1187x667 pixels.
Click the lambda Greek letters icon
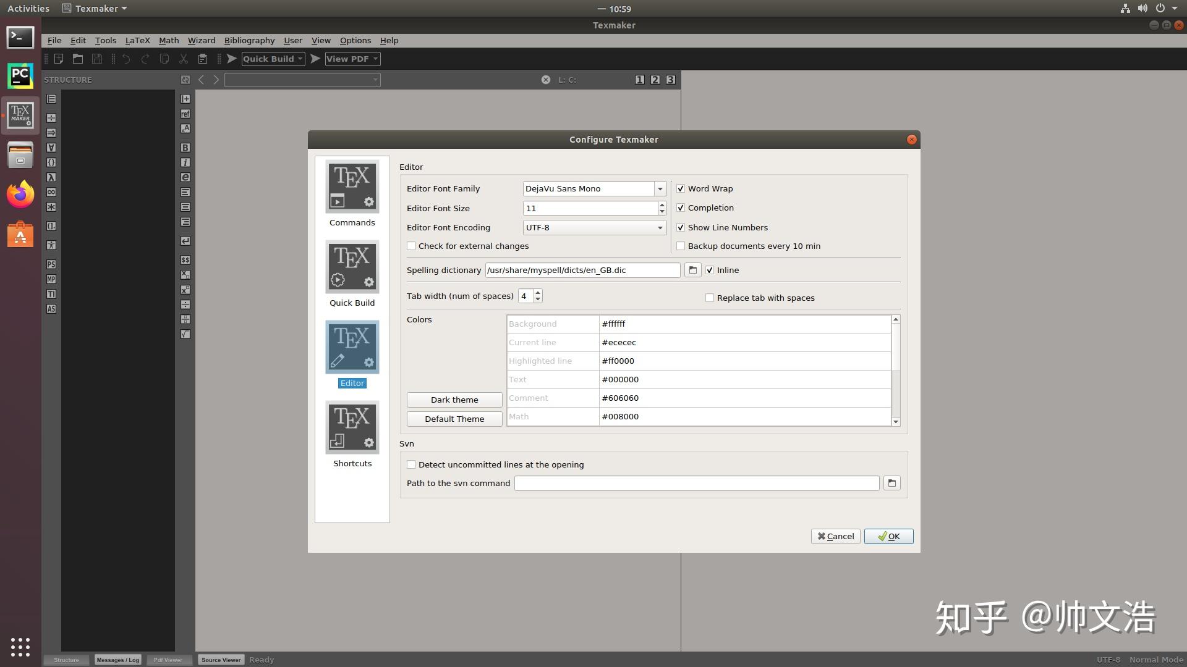(x=51, y=177)
